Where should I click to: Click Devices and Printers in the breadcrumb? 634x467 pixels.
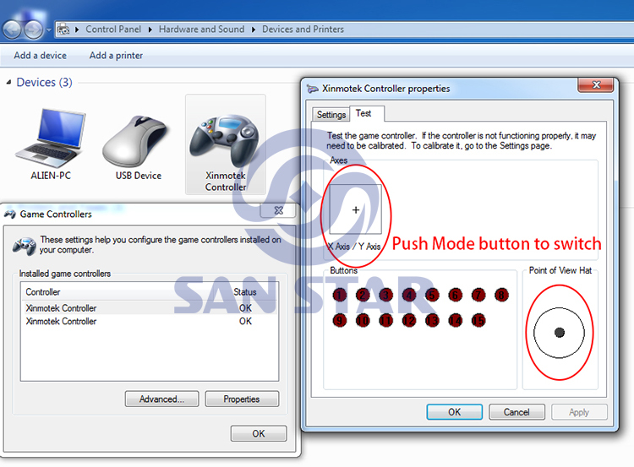pos(303,29)
